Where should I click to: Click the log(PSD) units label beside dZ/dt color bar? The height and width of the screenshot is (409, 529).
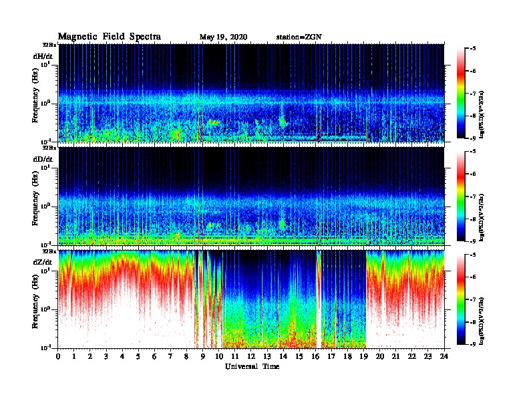coord(482,321)
